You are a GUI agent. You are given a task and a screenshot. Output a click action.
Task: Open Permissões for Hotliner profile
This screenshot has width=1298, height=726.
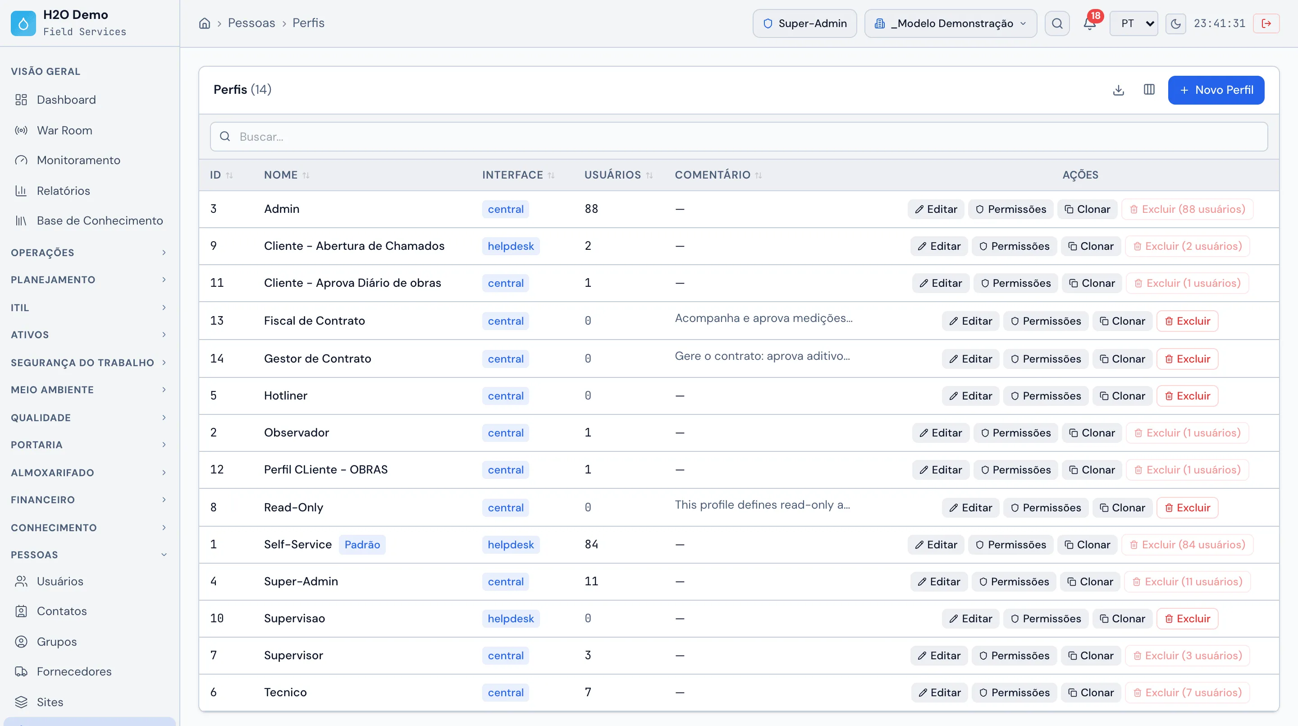coord(1046,396)
